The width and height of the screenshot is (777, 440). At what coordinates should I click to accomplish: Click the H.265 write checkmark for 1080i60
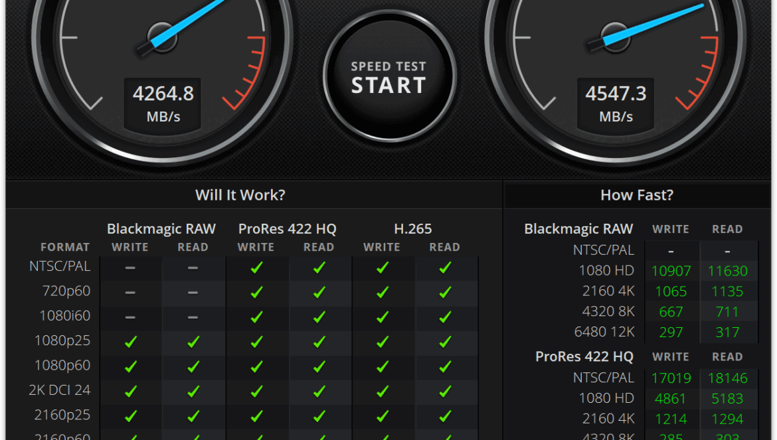[383, 317]
